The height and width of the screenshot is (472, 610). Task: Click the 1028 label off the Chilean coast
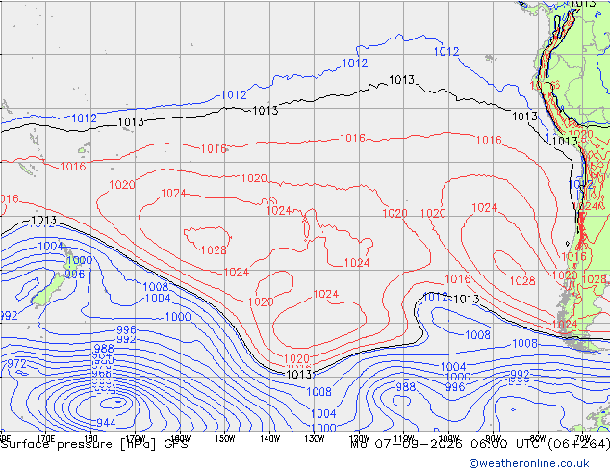click(522, 280)
